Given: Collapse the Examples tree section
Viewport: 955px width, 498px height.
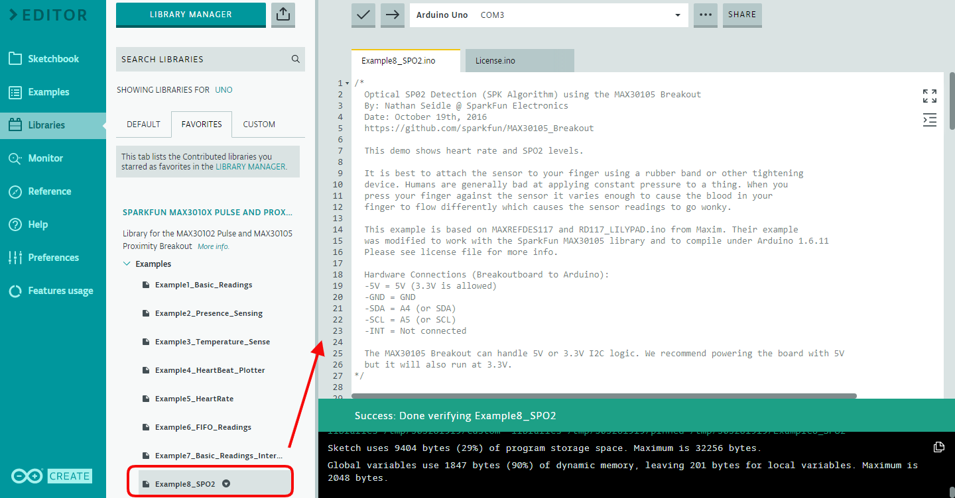Looking at the screenshot, I should coord(127,264).
